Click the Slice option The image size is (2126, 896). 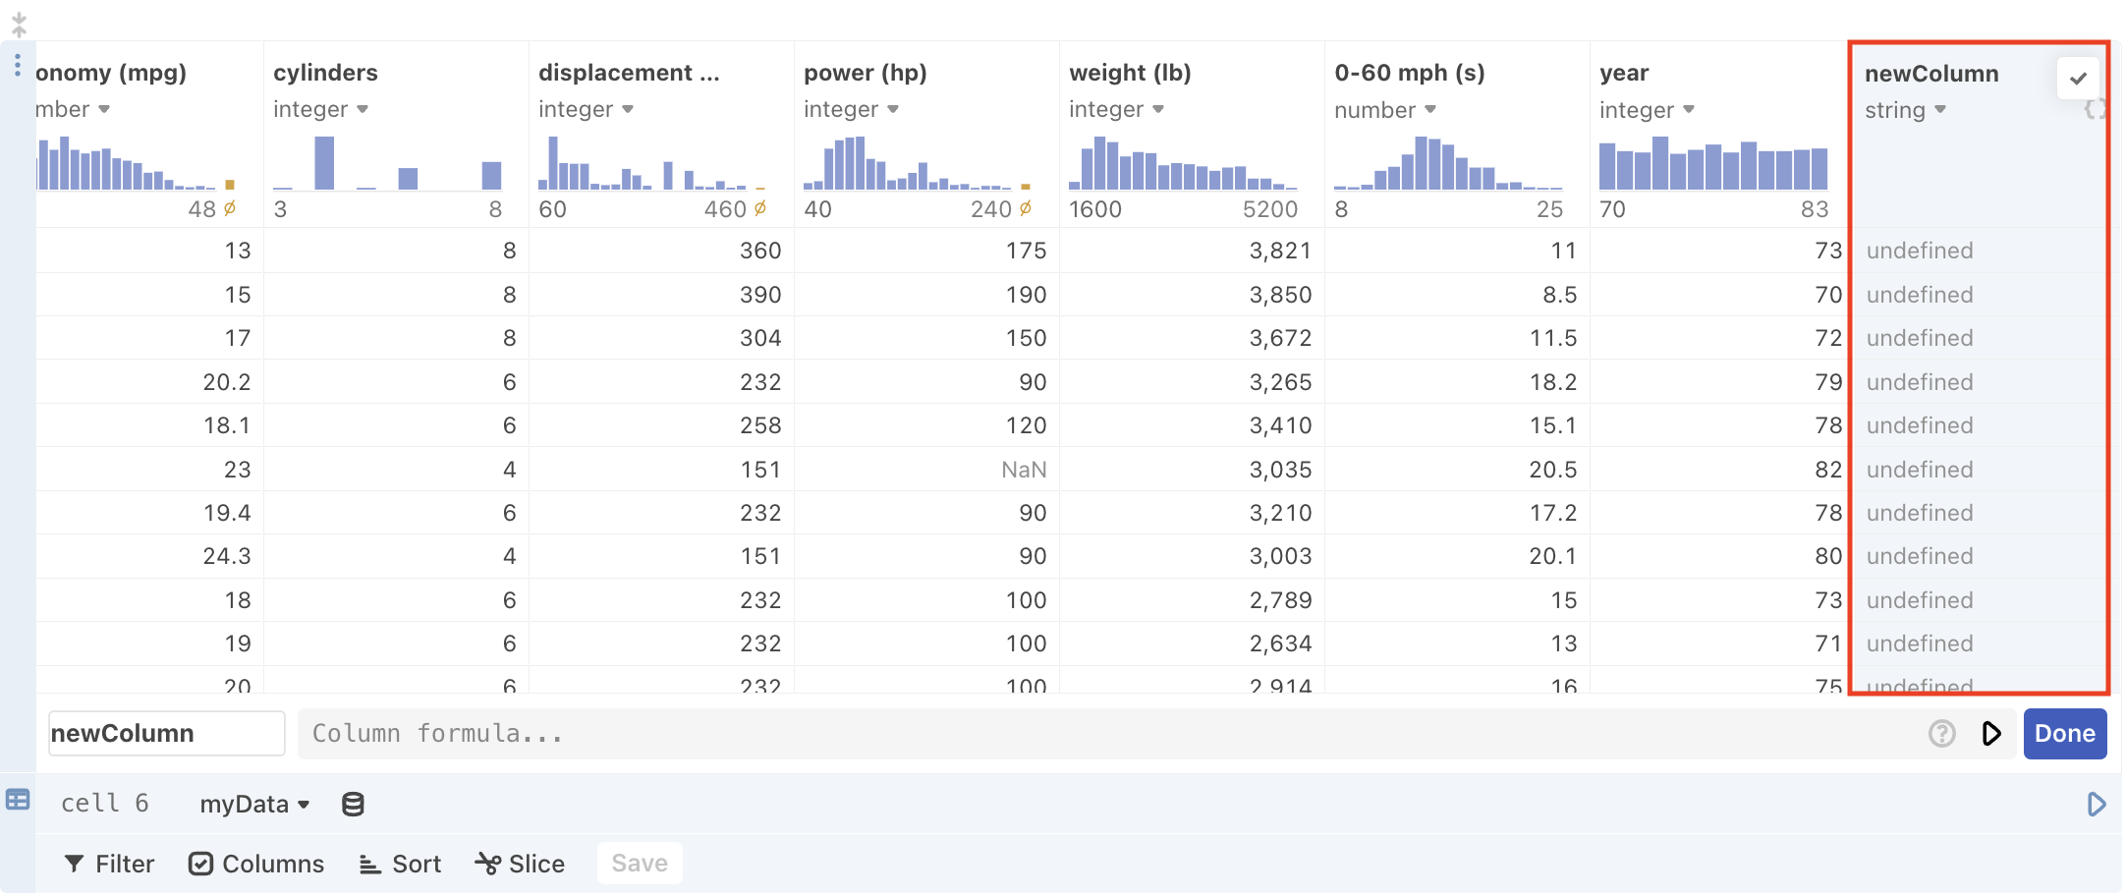point(520,864)
